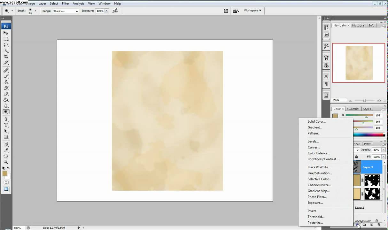Switch to the Swatches tab
Screen dimensions: 388x230
coord(353,109)
